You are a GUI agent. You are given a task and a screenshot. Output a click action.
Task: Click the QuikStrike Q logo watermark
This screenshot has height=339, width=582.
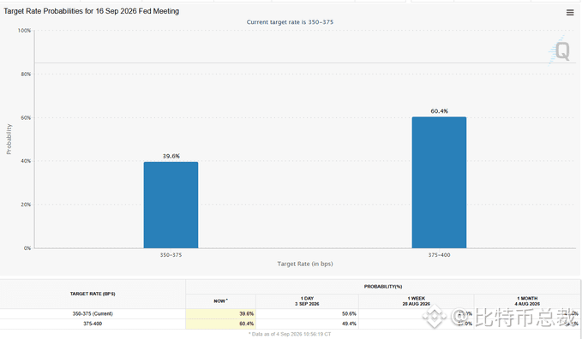[x=560, y=51]
